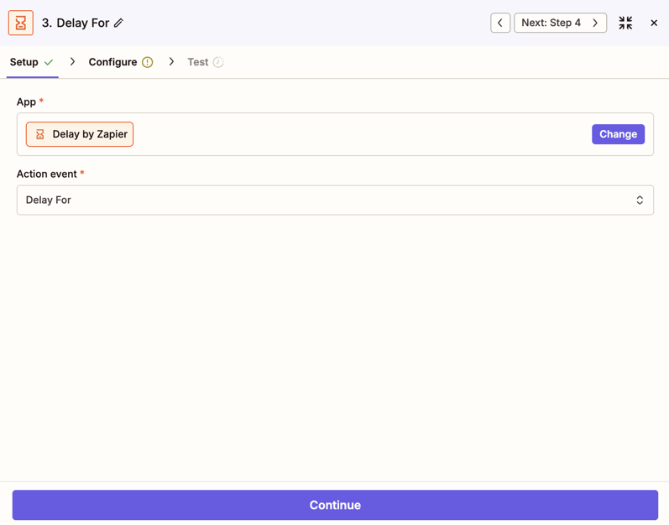The width and height of the screenshot is (669, 525).
Task: Click the Change app button
Action: coord(618,134)
